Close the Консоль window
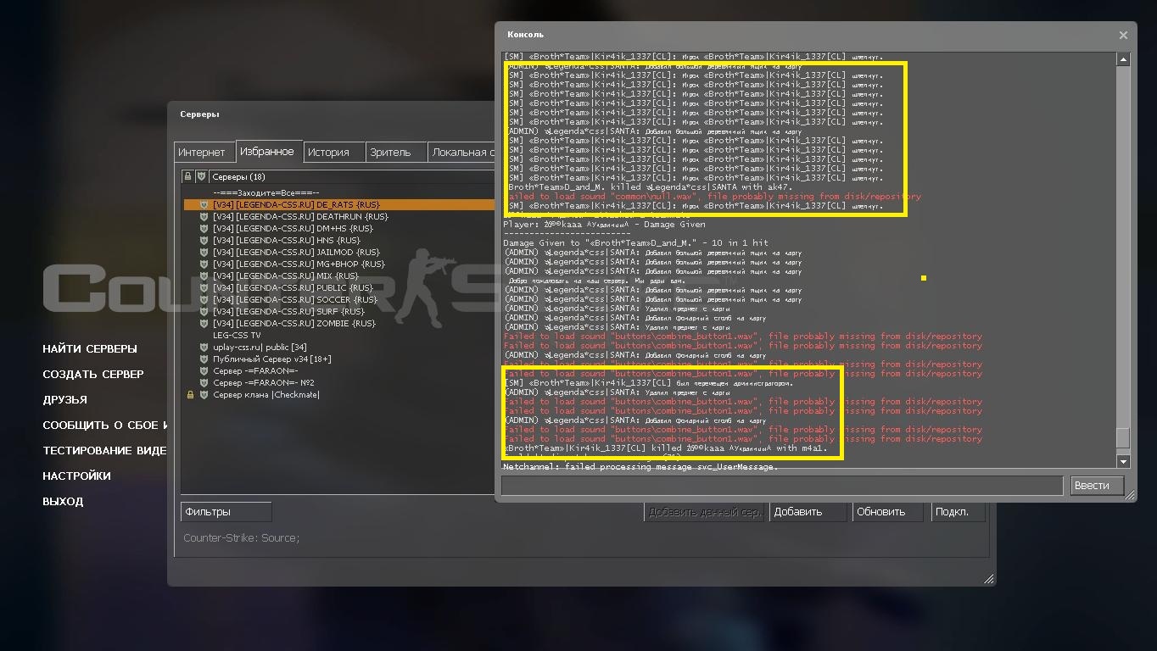This screenshot has width=1157, height=651. (x=1123, y=35)
